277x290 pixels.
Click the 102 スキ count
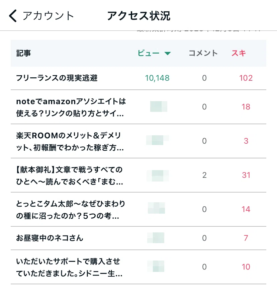pos(246,78)
